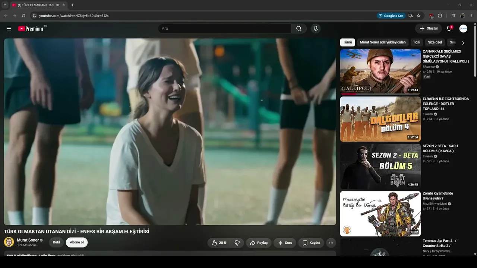Image resolution: width=477 pixels, height=268 pixels.
Task: Click the Yeni badge under Gallipoli video
Action: click(x=427, y=77)
